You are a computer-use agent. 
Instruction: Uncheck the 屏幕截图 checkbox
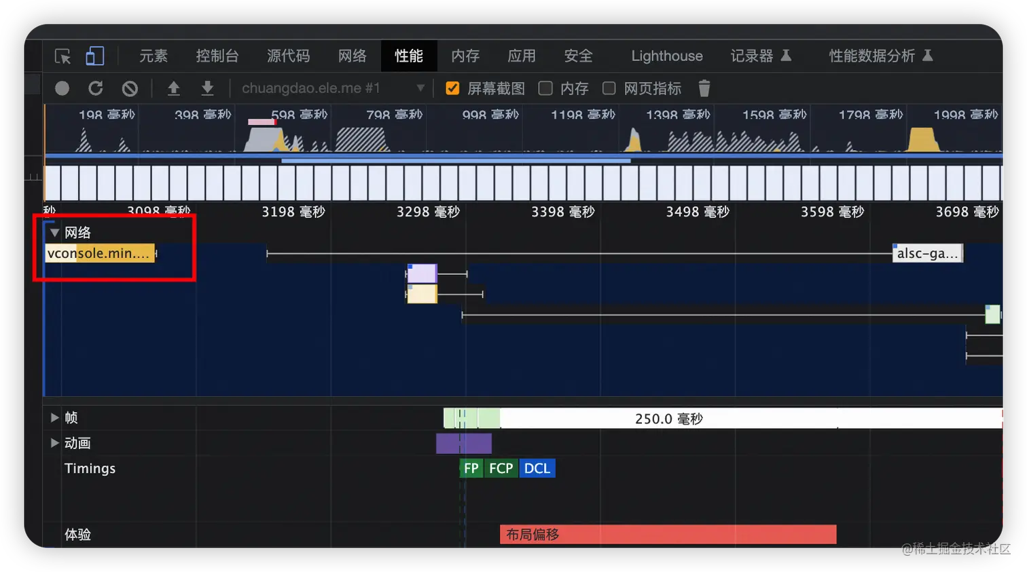(x=452, y=88)
